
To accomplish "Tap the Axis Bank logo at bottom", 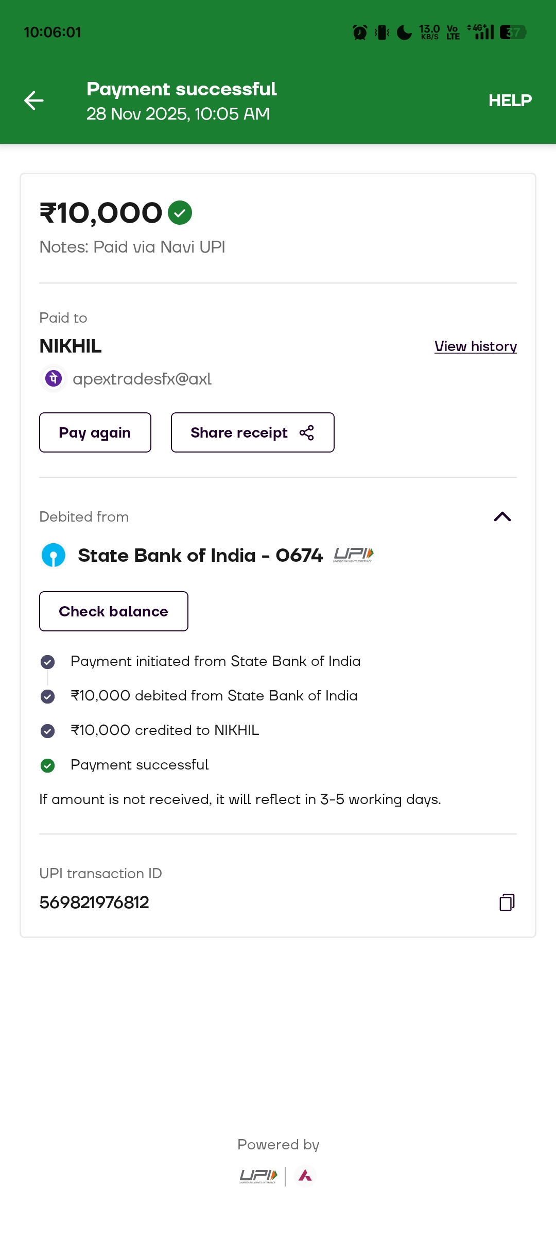I will [x=305, y=1176].
